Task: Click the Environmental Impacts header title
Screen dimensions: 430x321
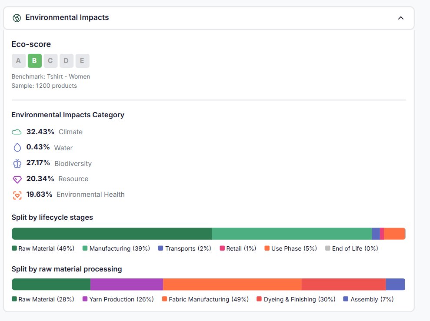Action: click(67, 18)
